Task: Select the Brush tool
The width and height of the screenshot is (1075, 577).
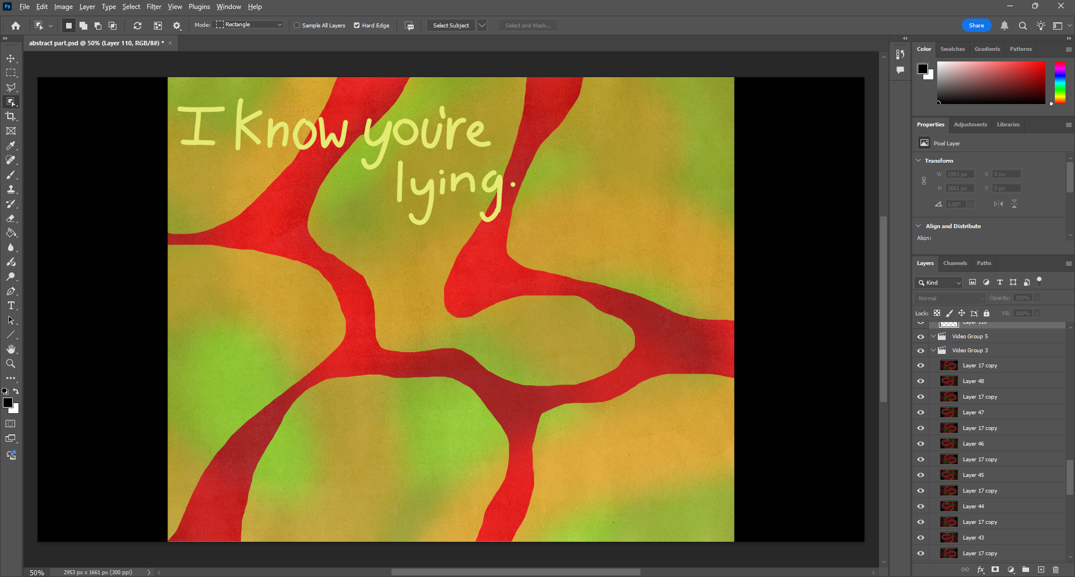Action: point(11,174)
